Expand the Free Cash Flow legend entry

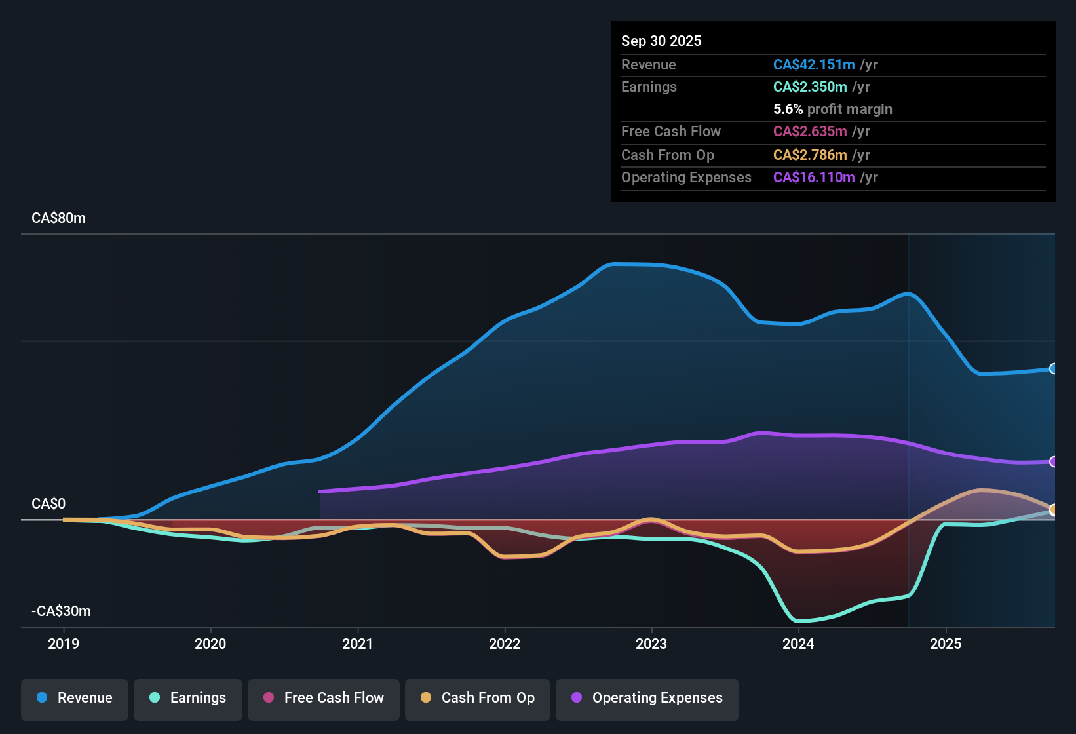tap(323, 699)
